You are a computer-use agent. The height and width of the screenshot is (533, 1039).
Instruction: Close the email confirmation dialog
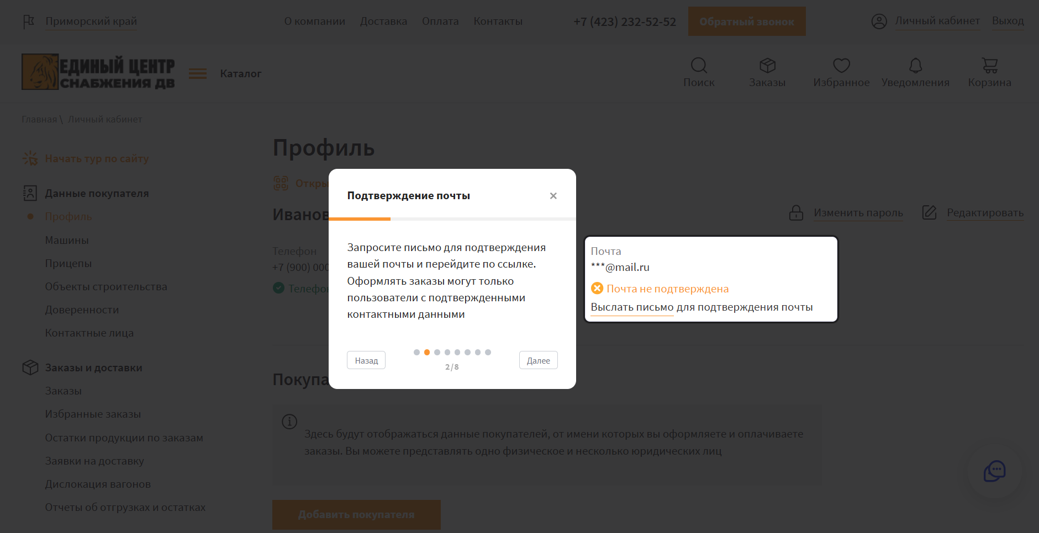click(553, 196)
